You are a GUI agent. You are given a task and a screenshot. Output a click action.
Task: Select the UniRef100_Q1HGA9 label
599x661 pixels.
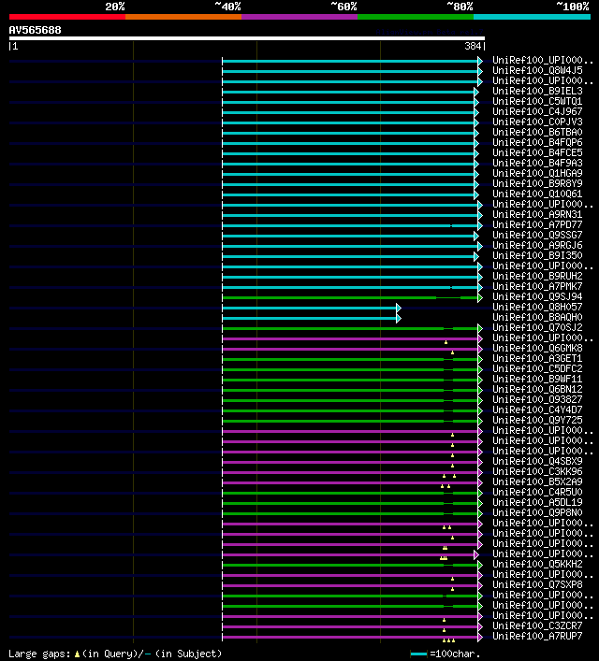pos(537,173)
